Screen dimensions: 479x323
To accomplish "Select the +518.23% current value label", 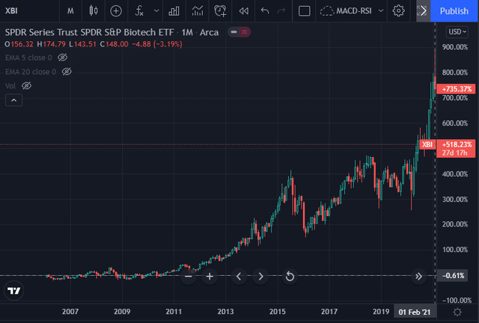I will coord(456,148).
